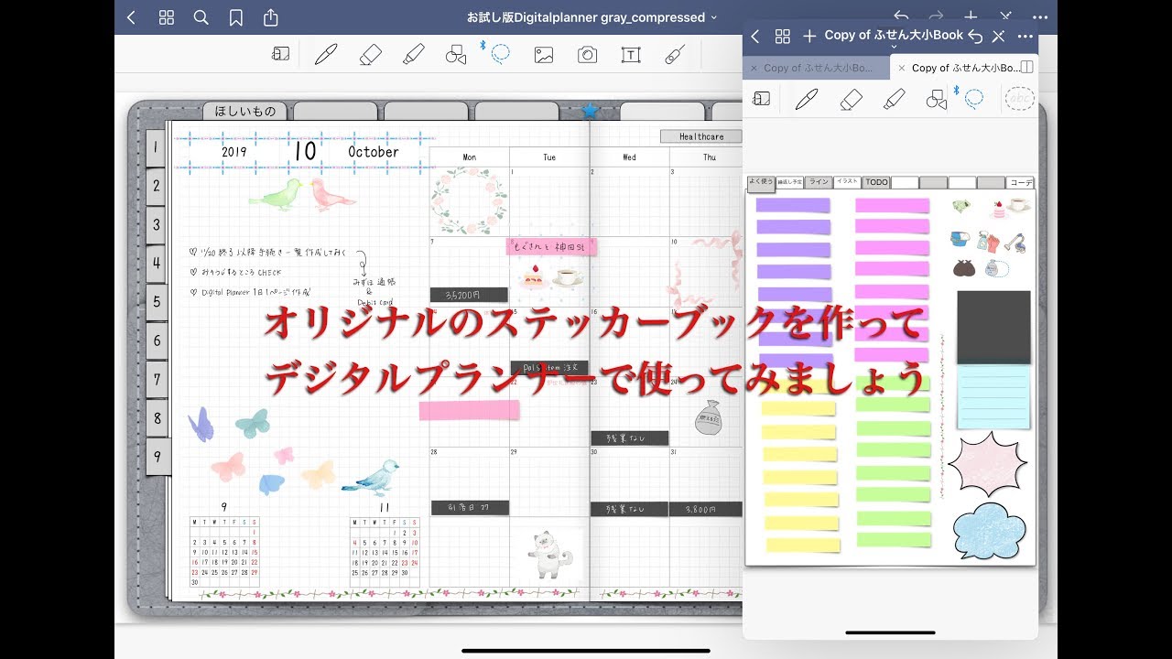
Task: Jump to side index tab 5
Action: [156, 301]
